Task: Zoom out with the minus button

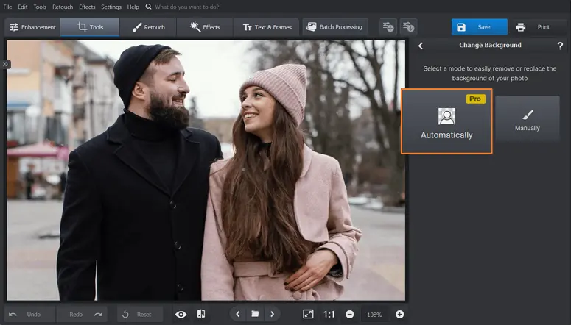Action: pos(349,315)
